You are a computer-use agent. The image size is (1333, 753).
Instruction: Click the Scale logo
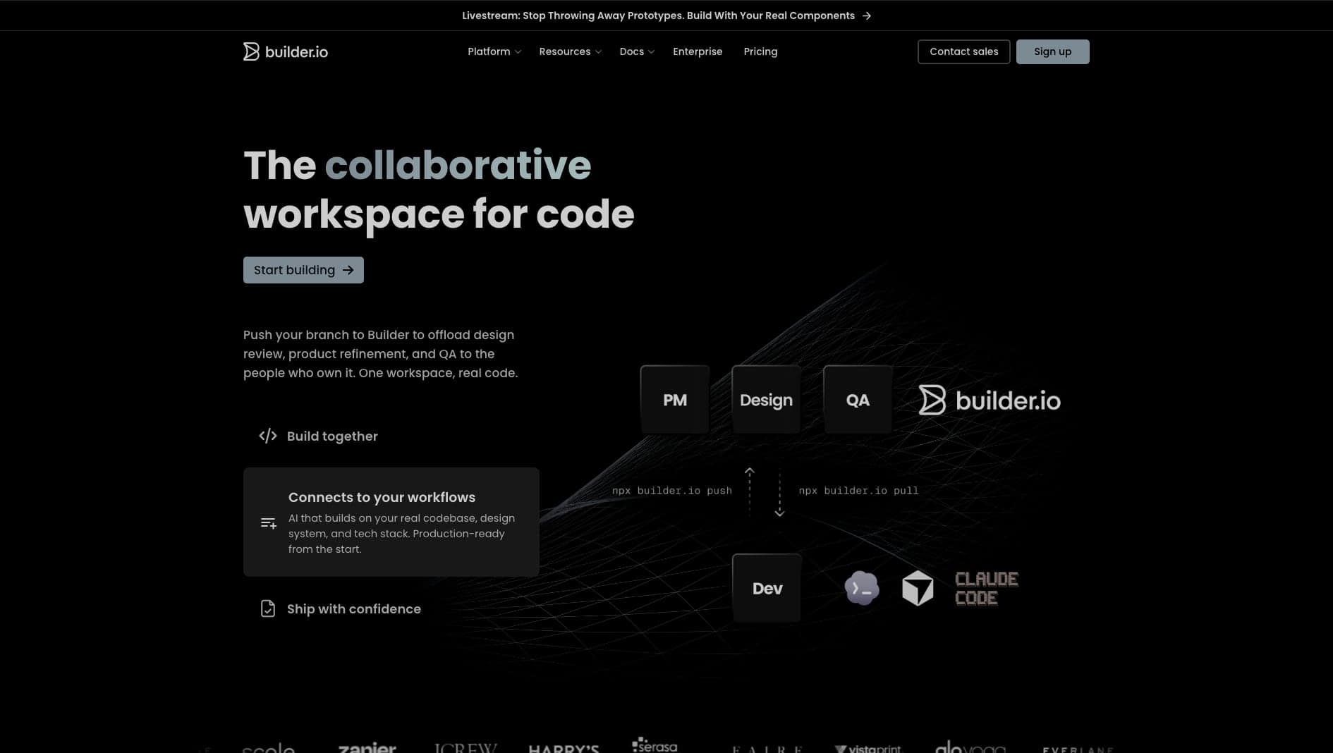(x=268, y=747)
